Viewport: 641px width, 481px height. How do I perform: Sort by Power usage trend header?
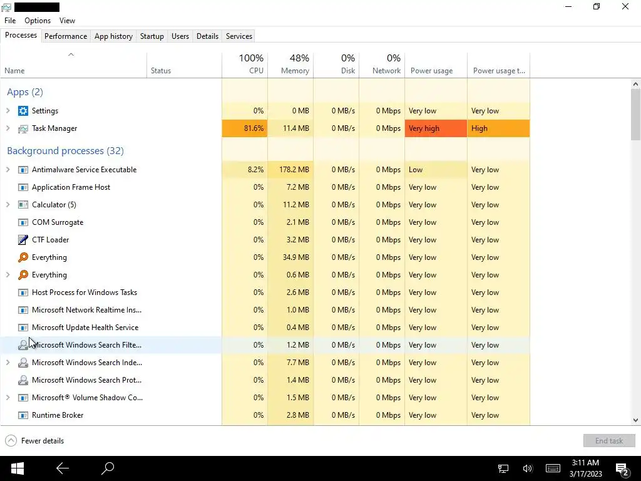tap(499, 65)
